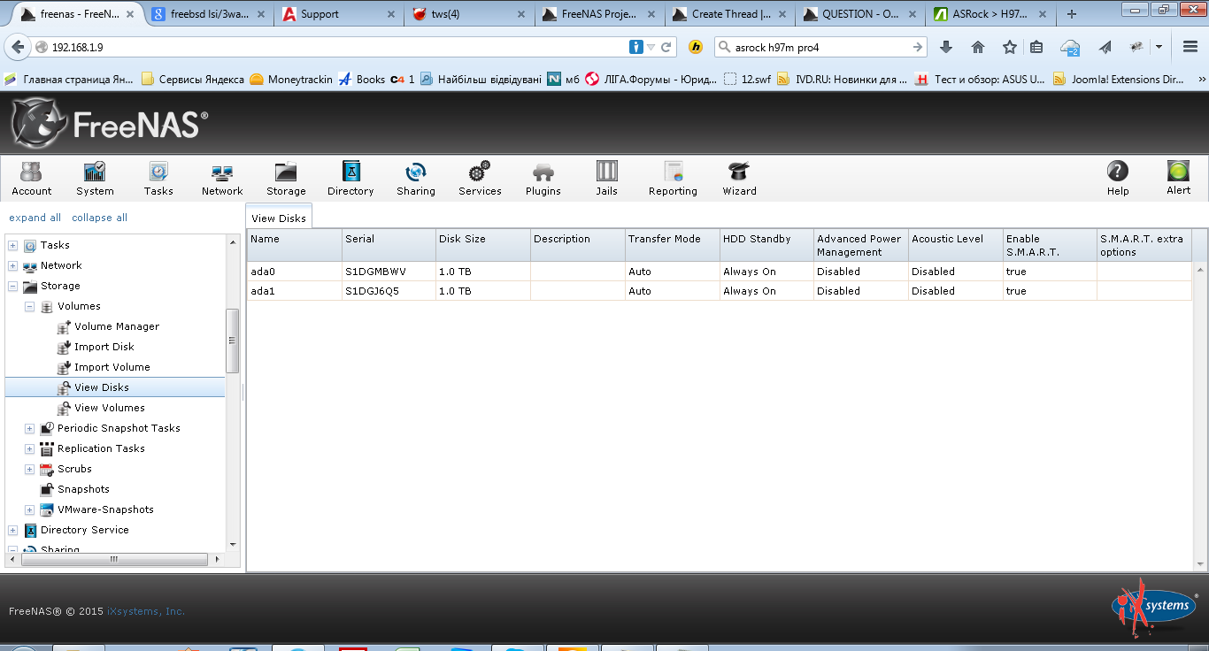Open the Help icon

[x=1118, y=178]
